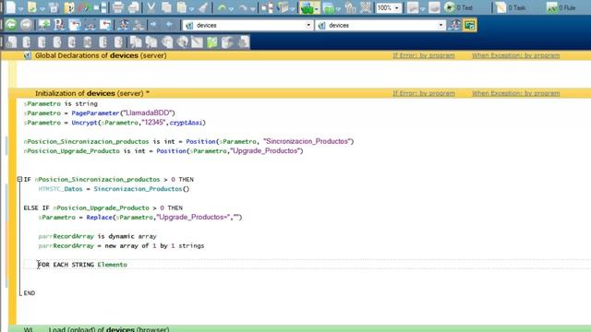Open the dropdown arrow beside New document

(20, 8)
